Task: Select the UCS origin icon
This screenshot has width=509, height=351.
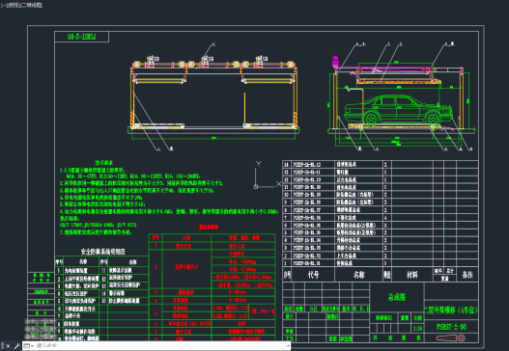Action: [x=256, y=186]
